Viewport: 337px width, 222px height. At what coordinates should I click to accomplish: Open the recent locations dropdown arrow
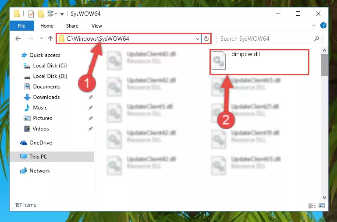click(41, 39)
